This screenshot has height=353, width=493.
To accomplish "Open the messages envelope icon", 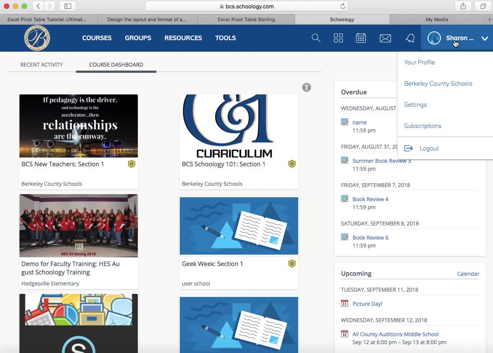I will tap(385, 38).
